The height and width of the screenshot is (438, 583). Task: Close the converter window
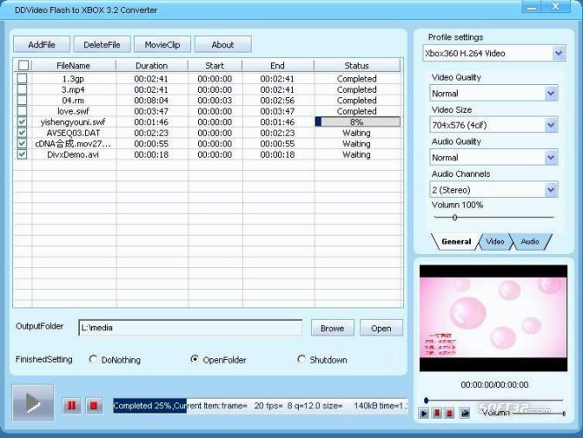(556, 7)
